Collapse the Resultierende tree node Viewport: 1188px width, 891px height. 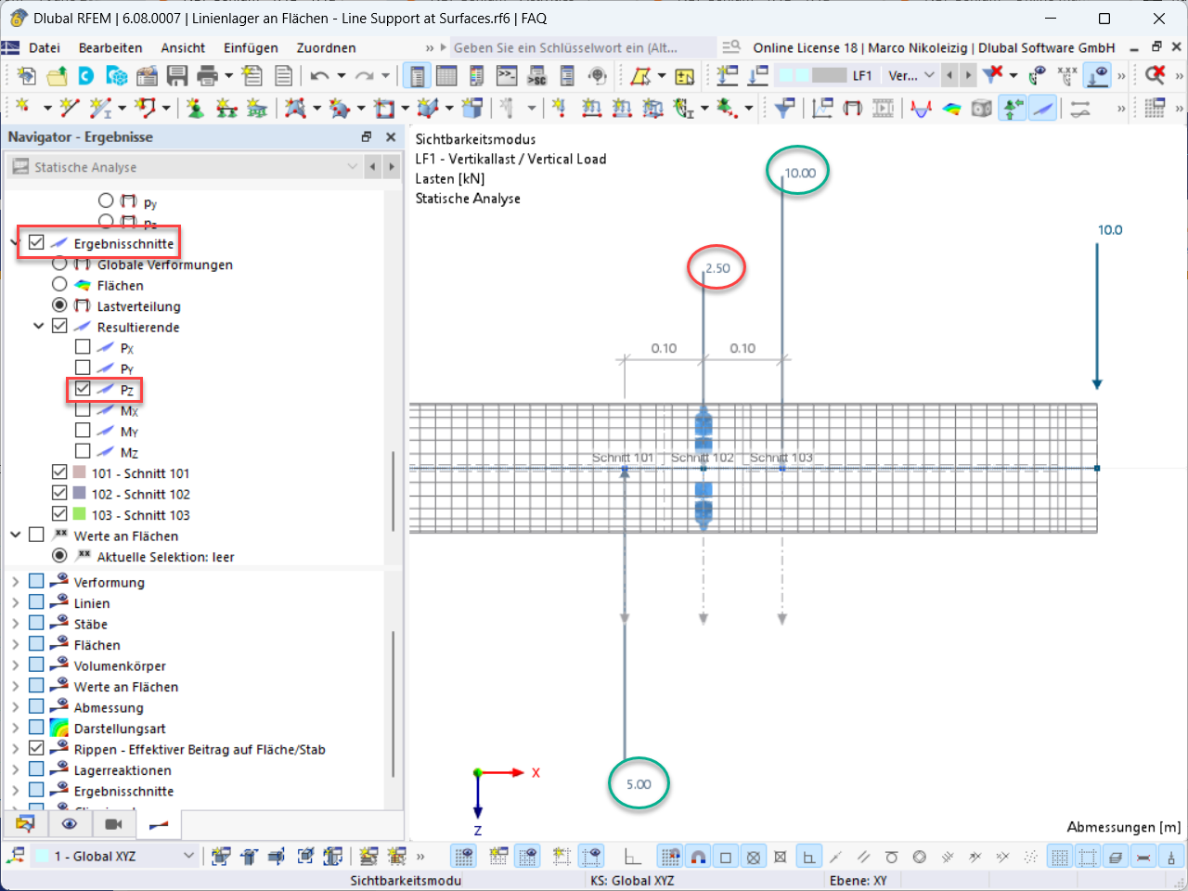(x=38, y=327)
